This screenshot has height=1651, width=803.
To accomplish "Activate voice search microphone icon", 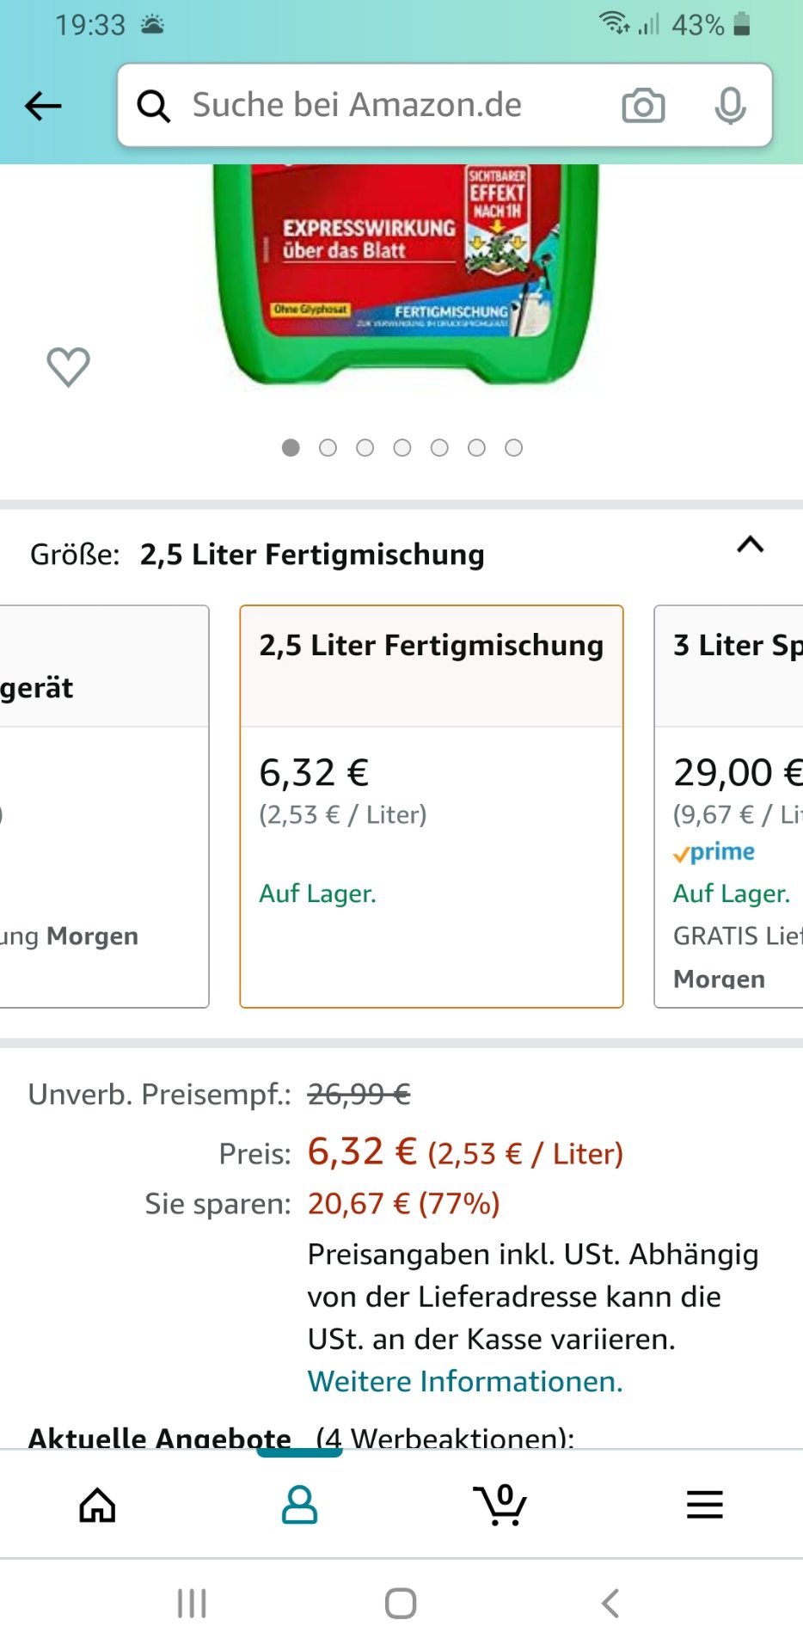I will [x=730, y=106].
